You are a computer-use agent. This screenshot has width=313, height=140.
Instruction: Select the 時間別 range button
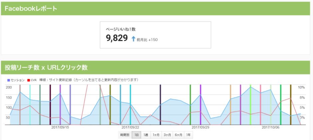(x=125, y=135)
